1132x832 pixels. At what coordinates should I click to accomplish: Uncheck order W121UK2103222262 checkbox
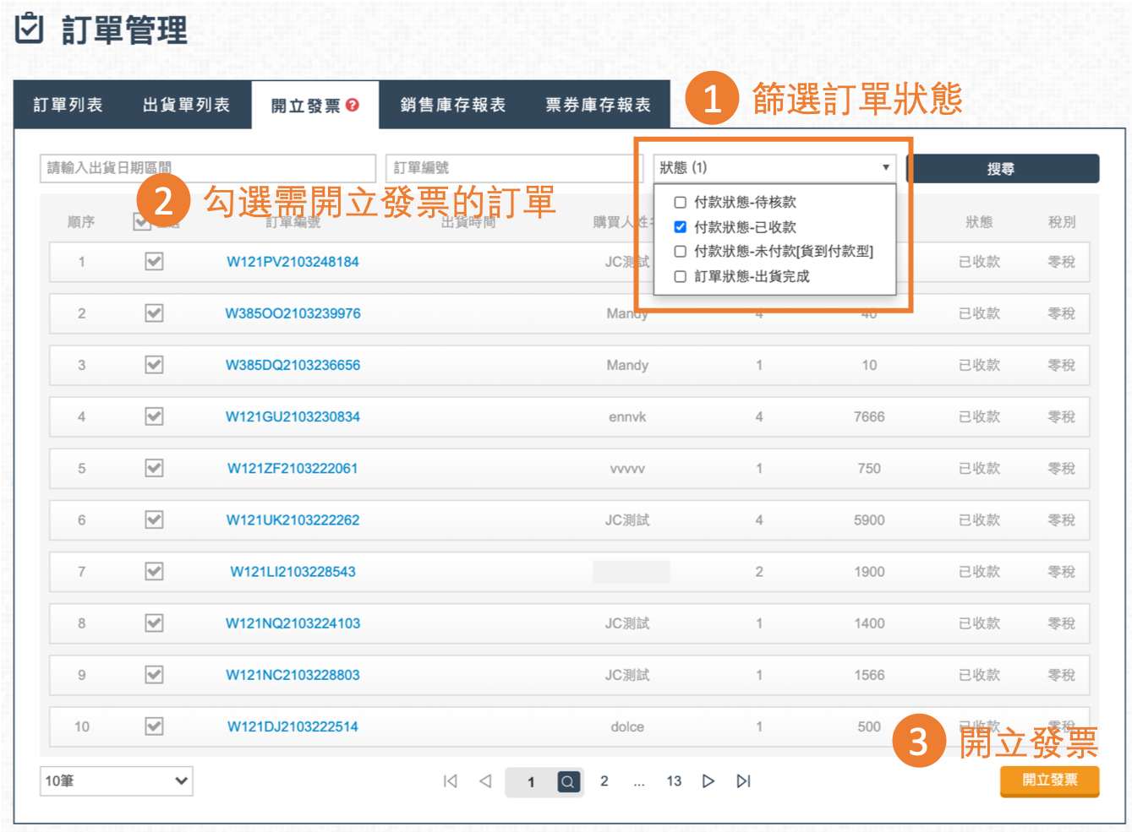pos(154,519)
